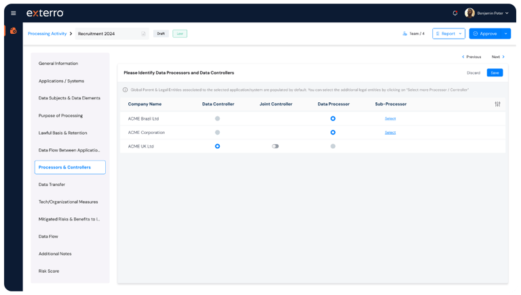The height and width of the screenshot is (295, 521).
Task: Select Data Controller for ACME Corporation
Action: pyautogui.click(x=217, y=132)
